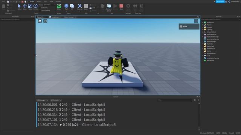Click the Paste clipboard icon

[3, 7]
